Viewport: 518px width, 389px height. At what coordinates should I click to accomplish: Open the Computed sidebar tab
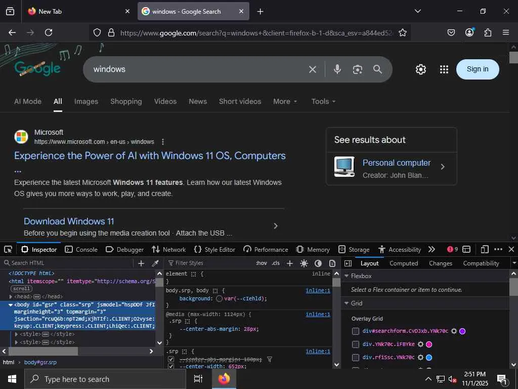coord(404,263)
